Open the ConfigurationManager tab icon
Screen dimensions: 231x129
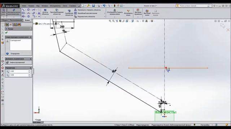click(15, 25)
